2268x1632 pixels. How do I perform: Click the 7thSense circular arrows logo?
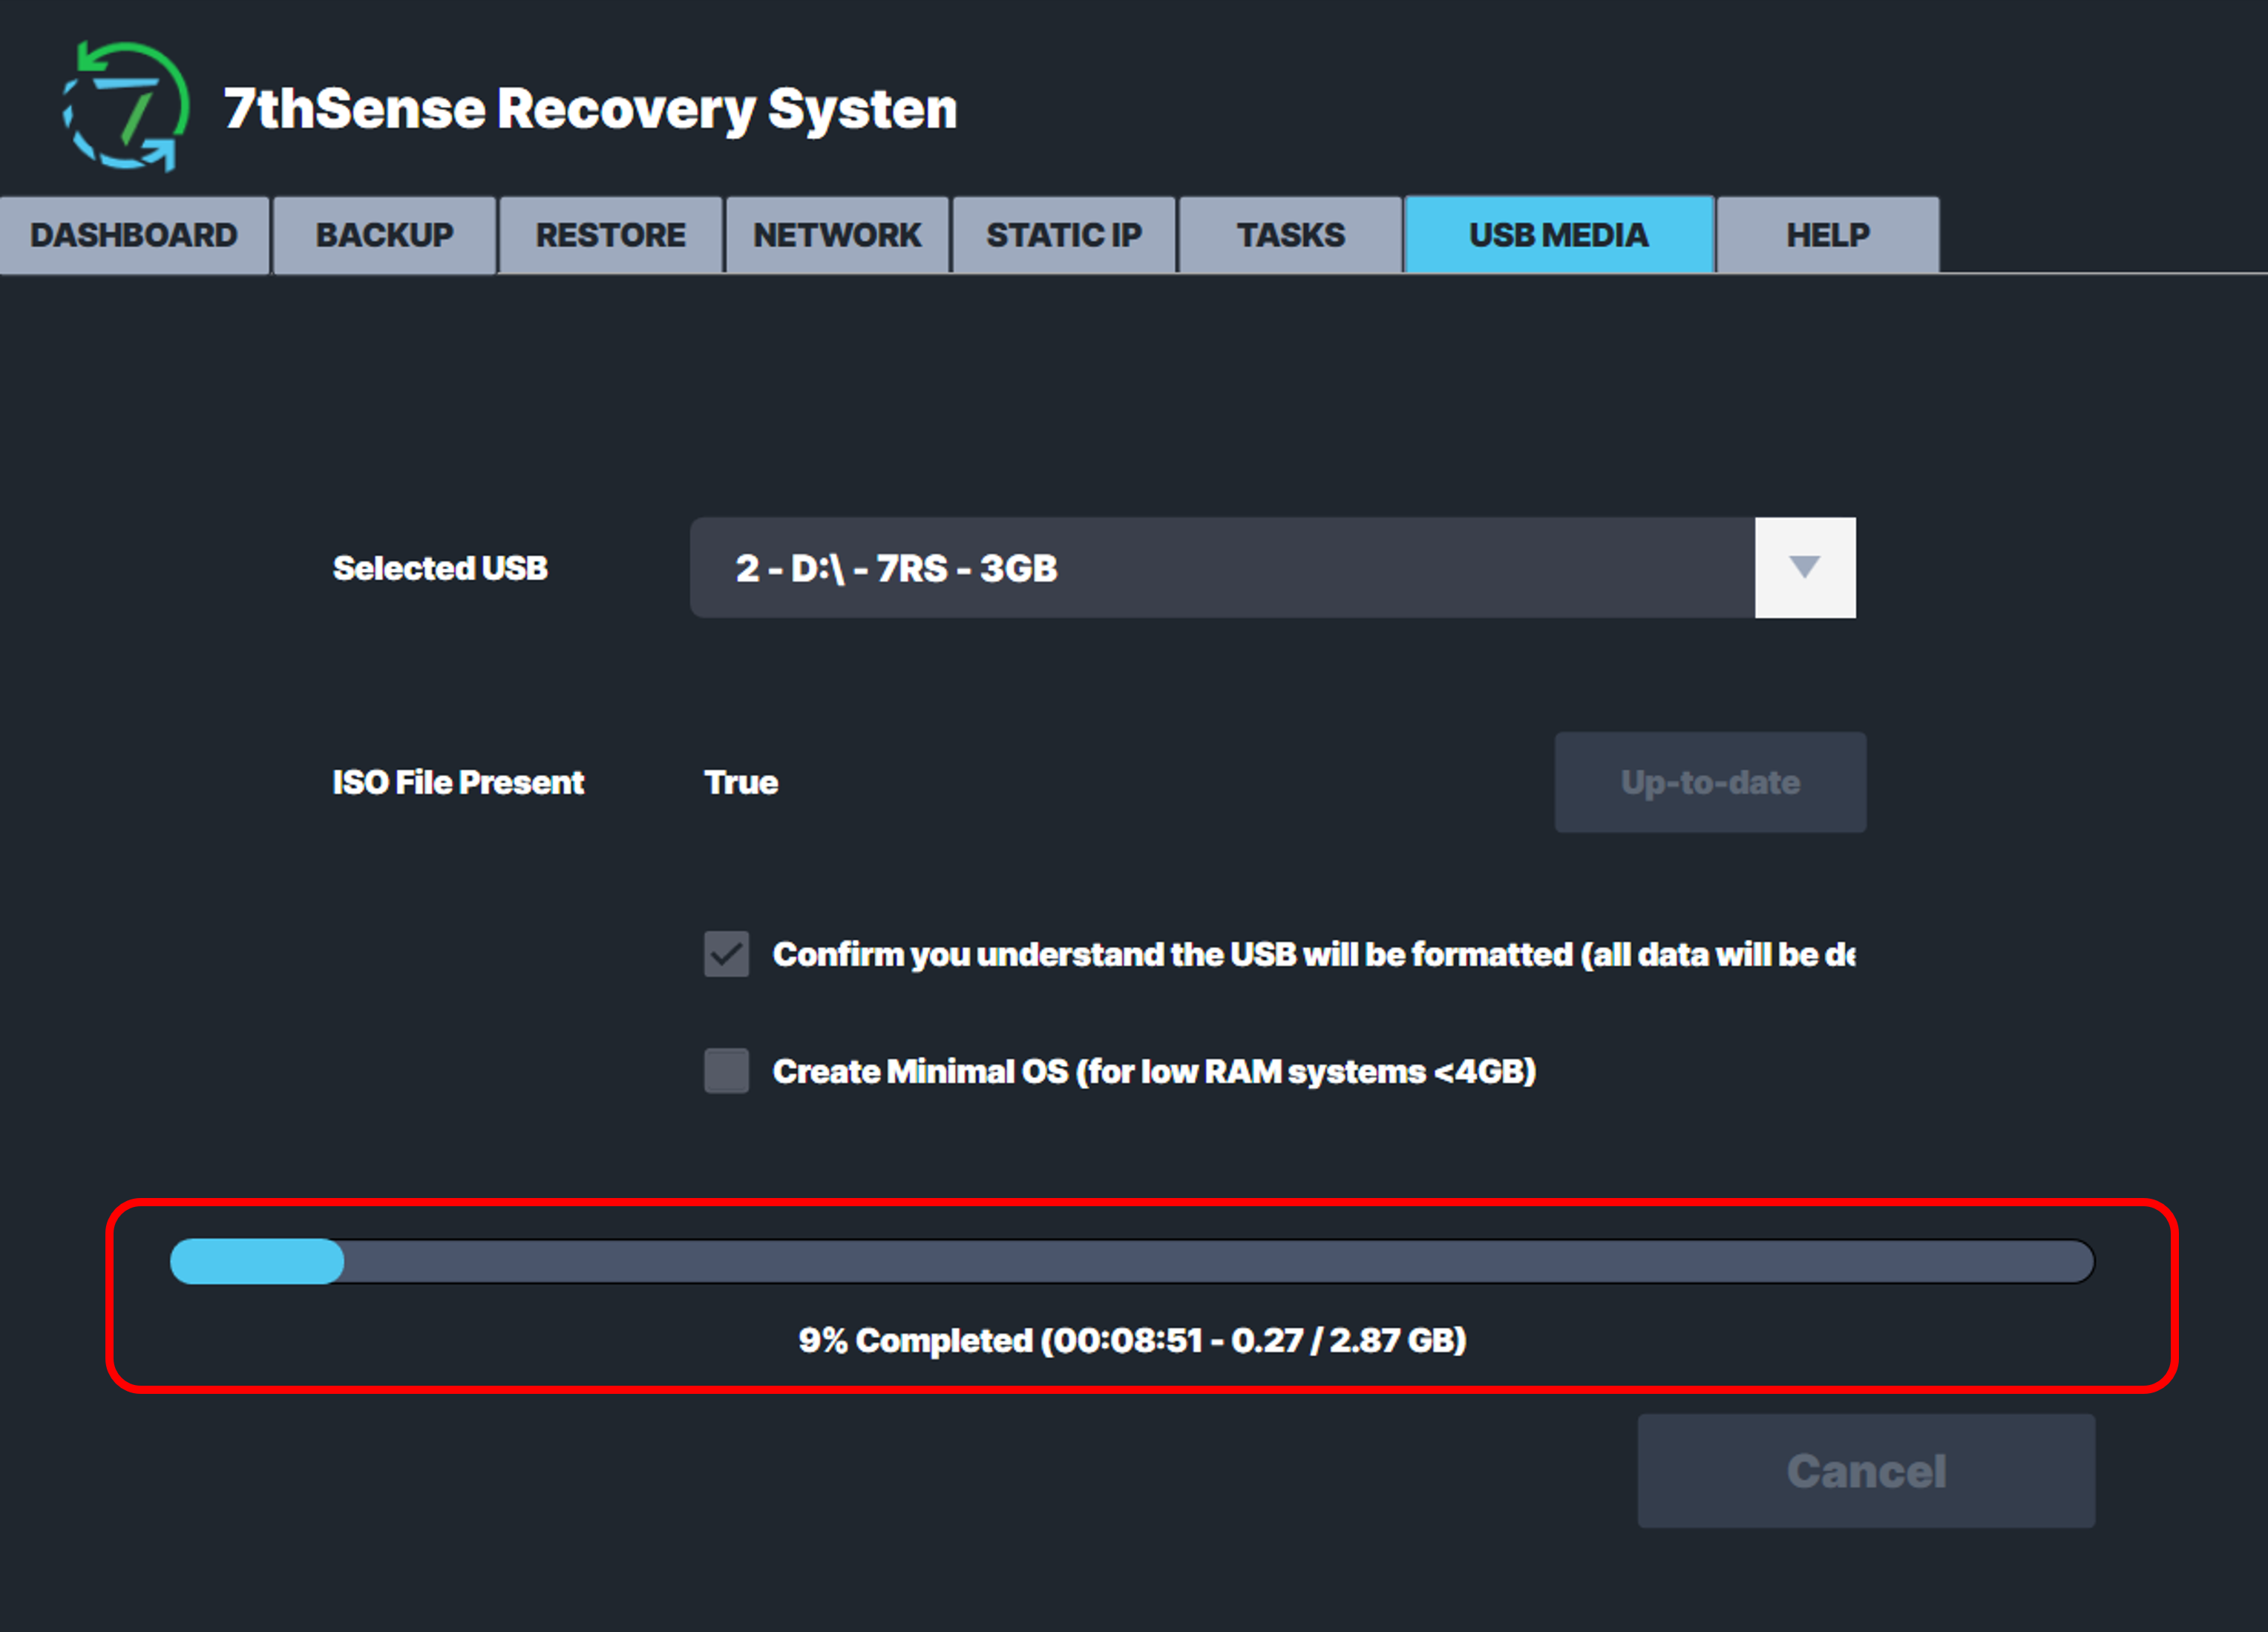(126, 106)
